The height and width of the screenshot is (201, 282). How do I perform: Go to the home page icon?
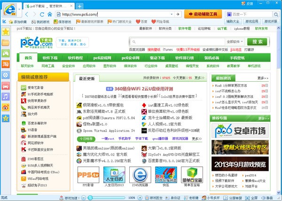click(50, 14)
